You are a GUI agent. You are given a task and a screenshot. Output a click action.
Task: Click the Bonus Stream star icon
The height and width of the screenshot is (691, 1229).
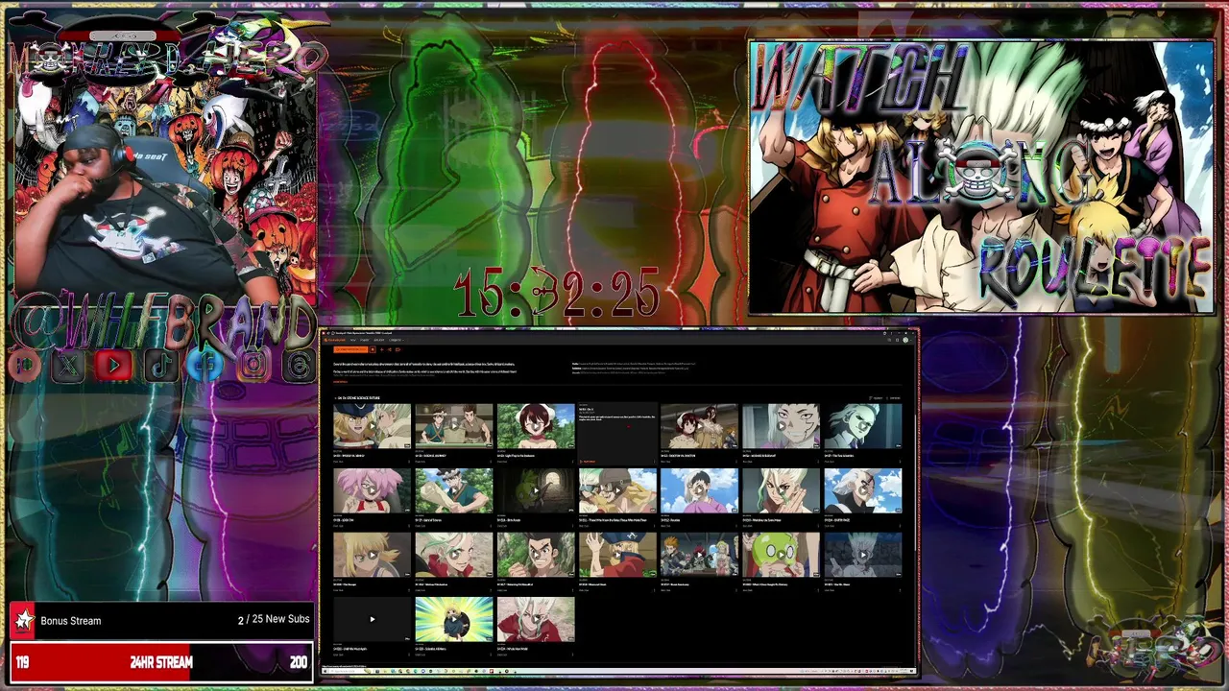point(23,621)
